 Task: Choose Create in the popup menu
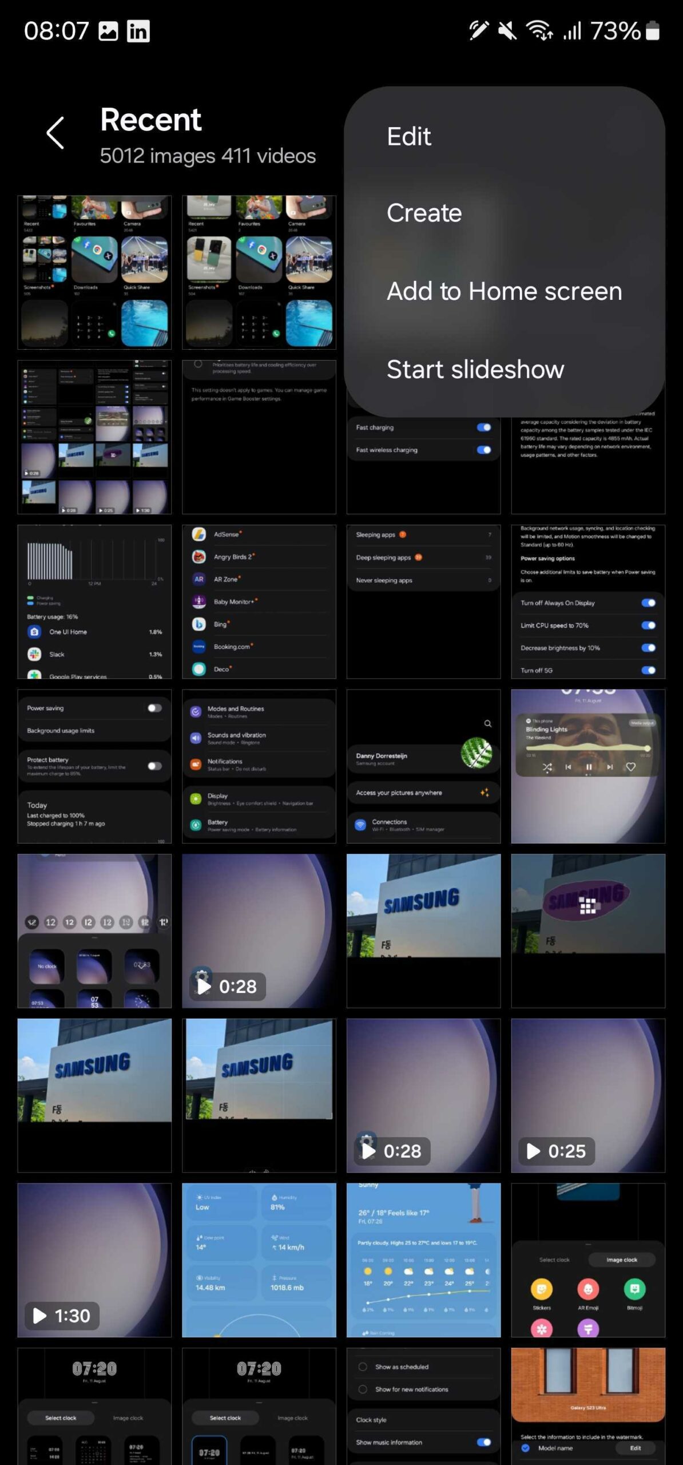[424, 213]
